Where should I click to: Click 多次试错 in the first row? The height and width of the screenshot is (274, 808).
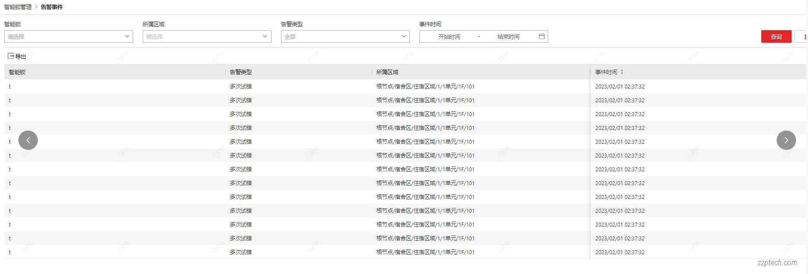[240, 86]
